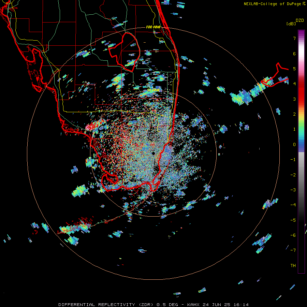Image resolution: width=307 pixels, height=307 pixels.
Task: Click the 50 NMI range ring label
Action: pyautogui.click(x=153, y=90)
